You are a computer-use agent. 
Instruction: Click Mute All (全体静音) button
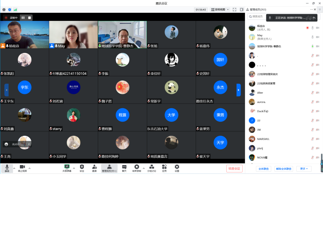(263, 169)
